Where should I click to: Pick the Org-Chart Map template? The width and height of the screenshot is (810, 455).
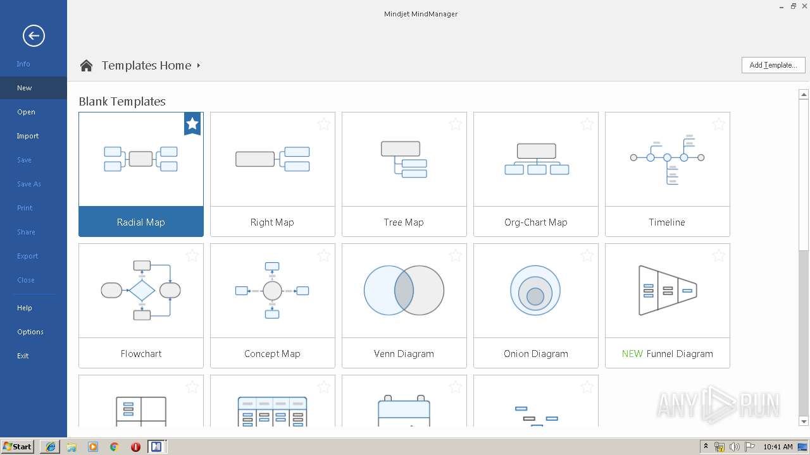(536, 174)
